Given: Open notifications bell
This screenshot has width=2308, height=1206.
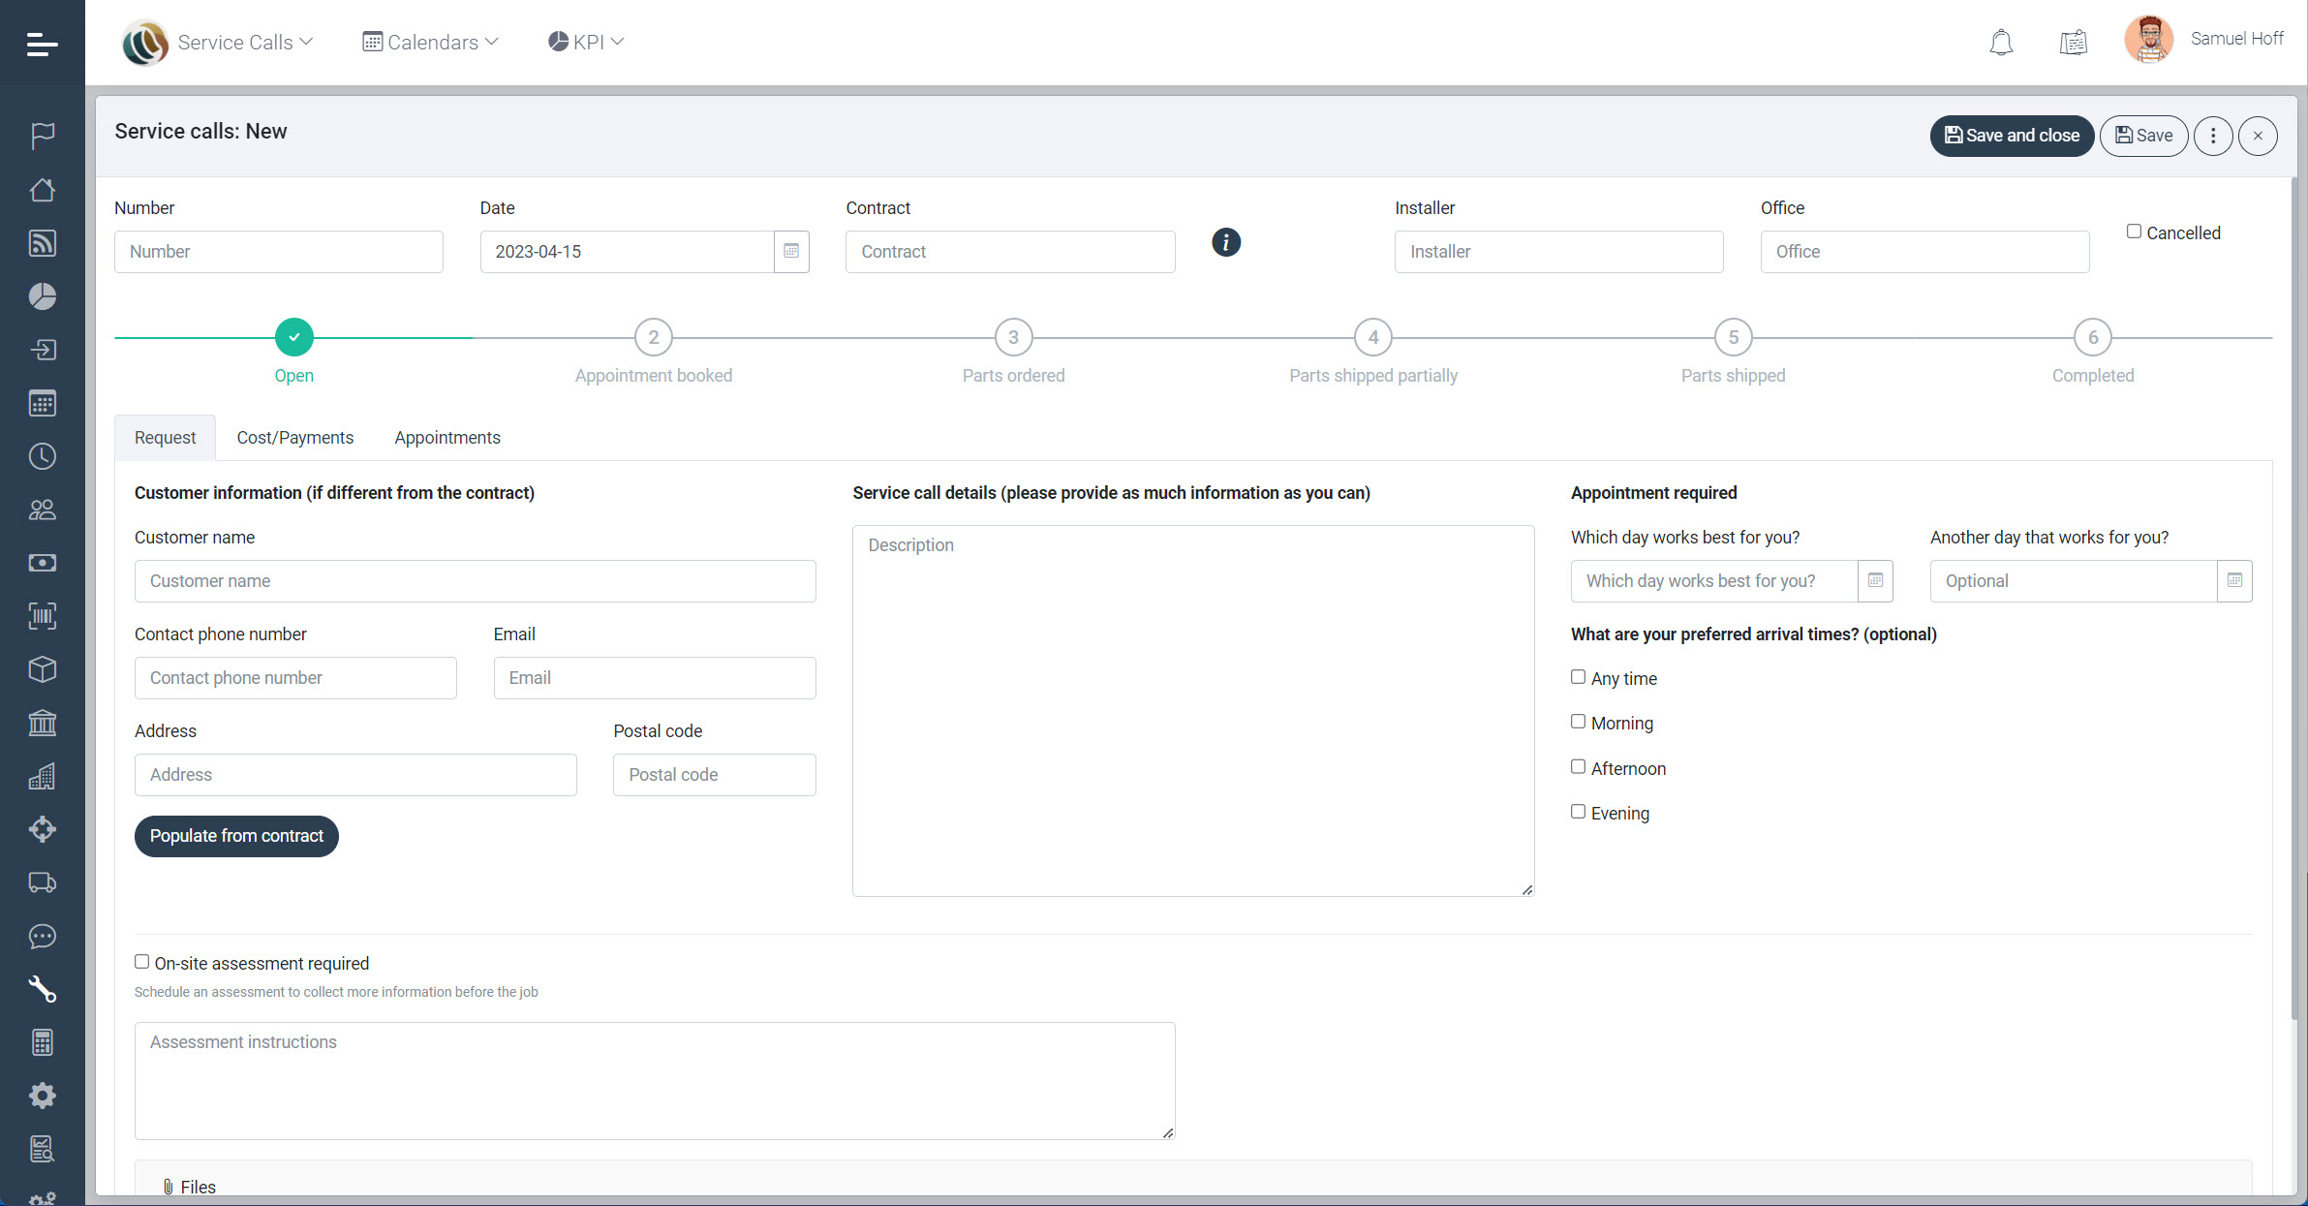Looking at the screenshot, I should pyautogui.click(x=2001, y=42).
